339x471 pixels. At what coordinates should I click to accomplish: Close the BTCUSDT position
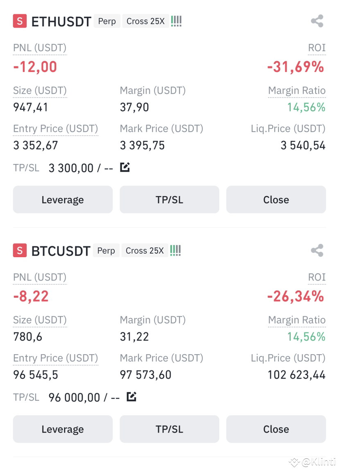click(x=276, y=429)
